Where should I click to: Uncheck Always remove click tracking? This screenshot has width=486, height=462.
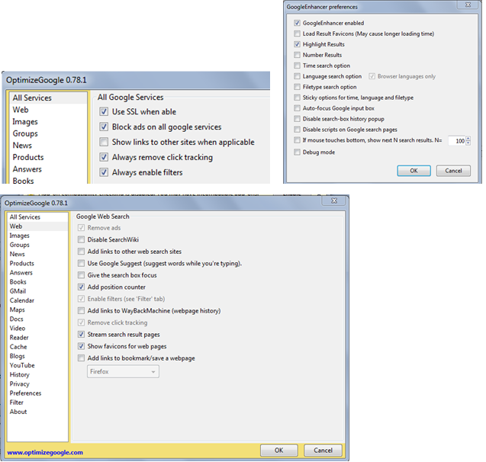[104, 157]
